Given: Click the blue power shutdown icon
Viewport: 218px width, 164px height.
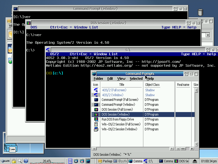Looking at the screenshot, I should coord(26,161).
